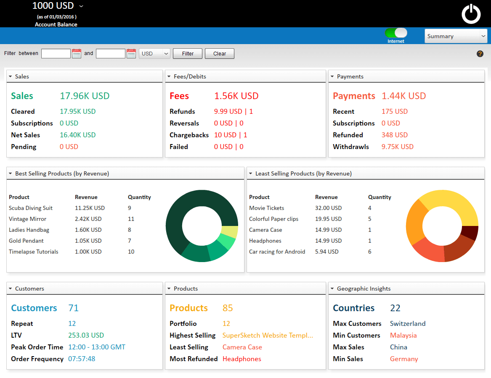The height and width of the screenshot is (378, 491).
Task: Open the start date calendar picker
Action: (x=77, y=53)
